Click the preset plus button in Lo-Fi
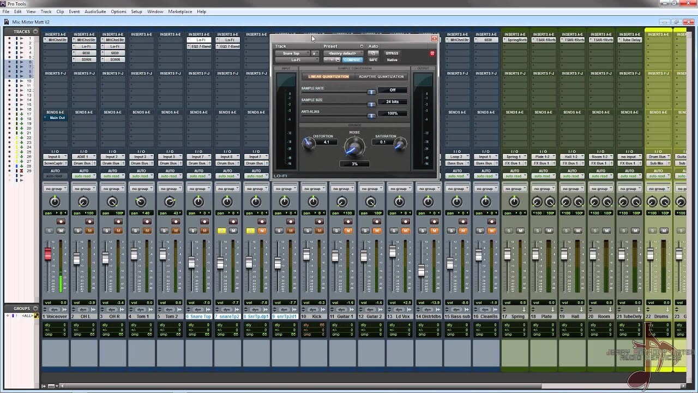Viewport: 698px width, 393px height. pos(333,59)
